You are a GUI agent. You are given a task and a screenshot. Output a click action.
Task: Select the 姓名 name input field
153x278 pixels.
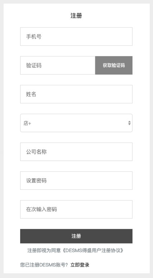click(76, 94)
